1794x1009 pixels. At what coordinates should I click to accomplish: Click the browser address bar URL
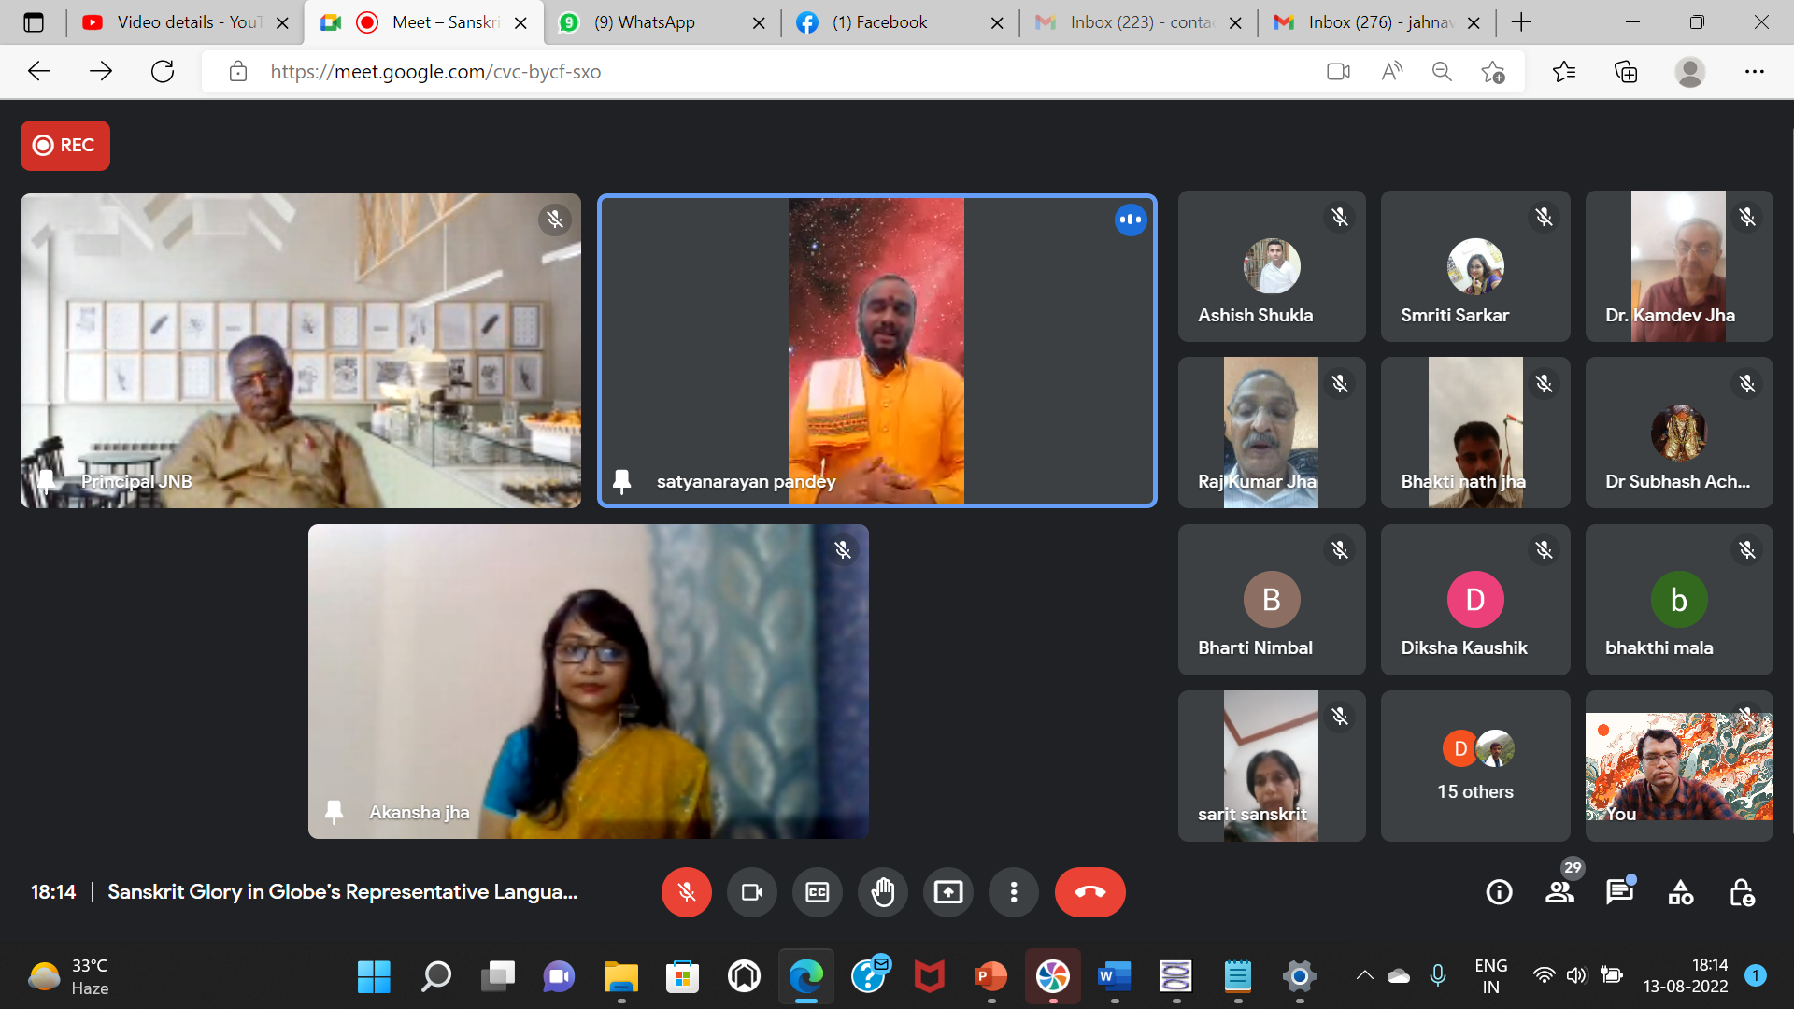[435, 72]
